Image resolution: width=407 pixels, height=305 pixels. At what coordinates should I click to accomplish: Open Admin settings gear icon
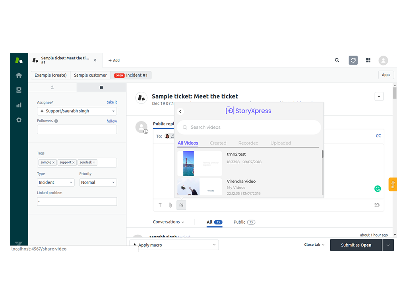19,120
